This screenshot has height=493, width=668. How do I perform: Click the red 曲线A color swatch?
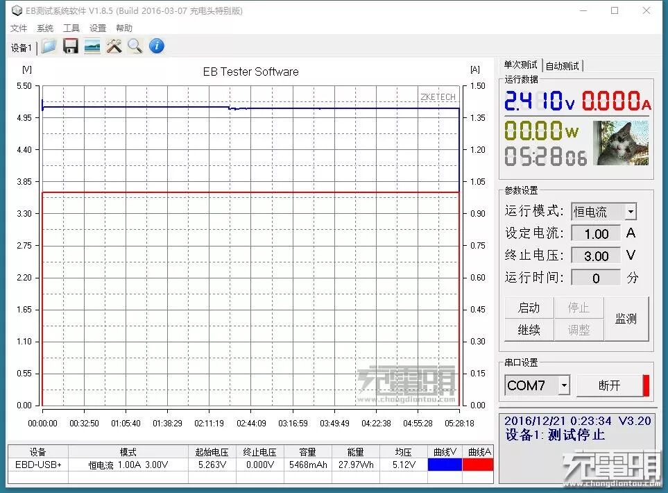[x=478, y=465]
